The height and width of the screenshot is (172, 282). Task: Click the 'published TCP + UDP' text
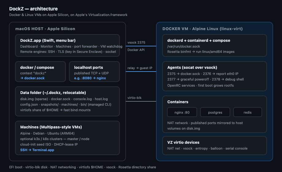(91, 73)
